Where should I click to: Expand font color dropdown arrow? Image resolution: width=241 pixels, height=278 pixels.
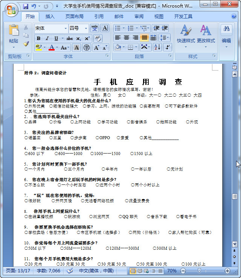click(x=57, y=48)
